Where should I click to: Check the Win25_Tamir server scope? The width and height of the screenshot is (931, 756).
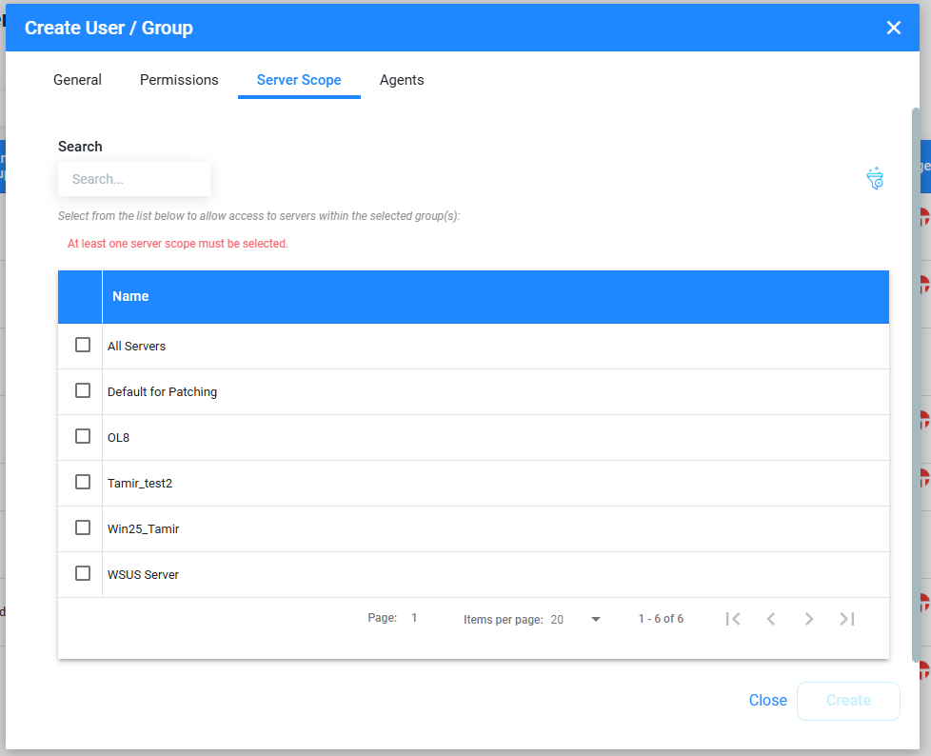(83, 527)
